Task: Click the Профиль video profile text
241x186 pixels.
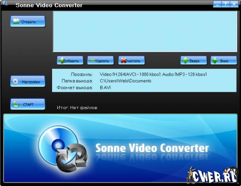Action: (x=153, y=74)
